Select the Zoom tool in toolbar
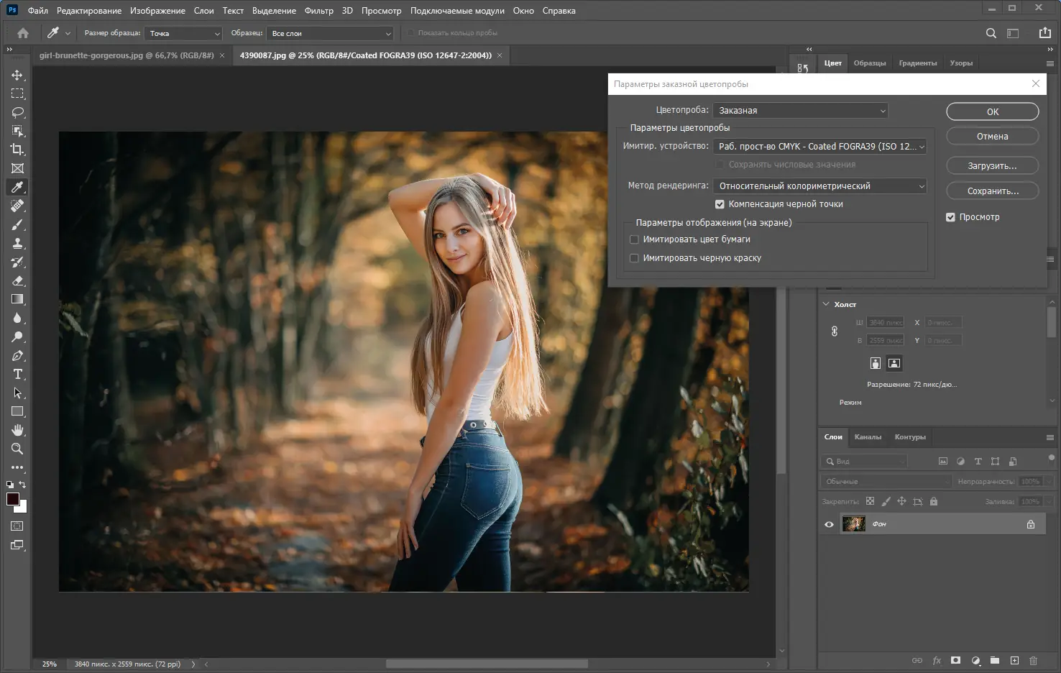The width and height of the screenshot is (1061, 673). tap(17, 449)
